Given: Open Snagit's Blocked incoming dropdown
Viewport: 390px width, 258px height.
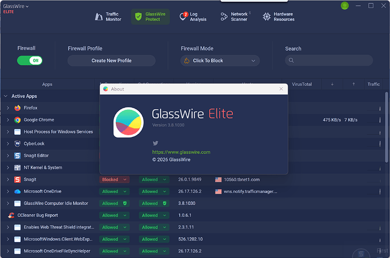Looking at the screenshot, I should [114, 179].
